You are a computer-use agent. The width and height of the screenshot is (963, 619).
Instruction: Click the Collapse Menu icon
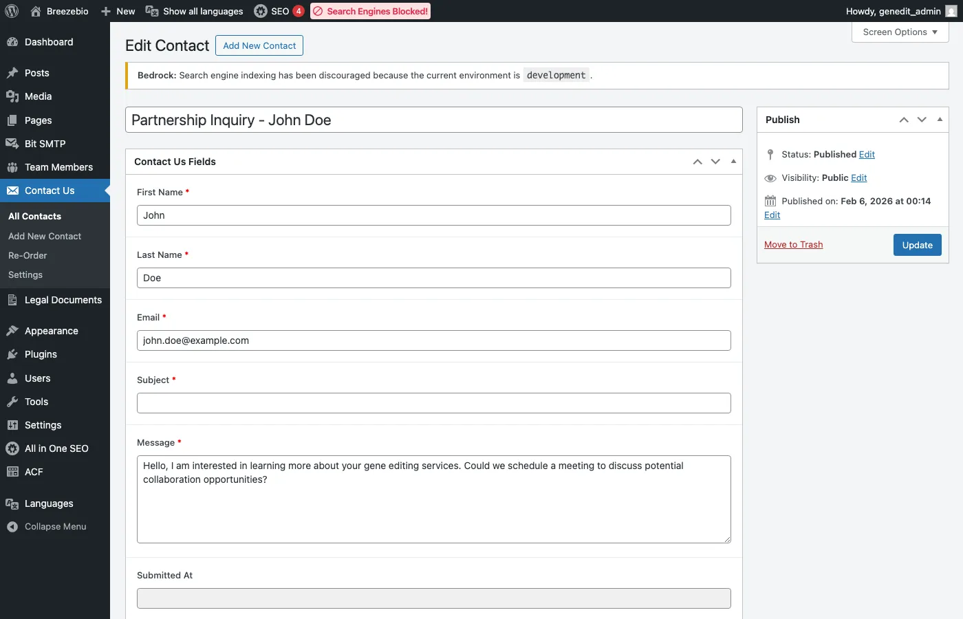(12, 527)
